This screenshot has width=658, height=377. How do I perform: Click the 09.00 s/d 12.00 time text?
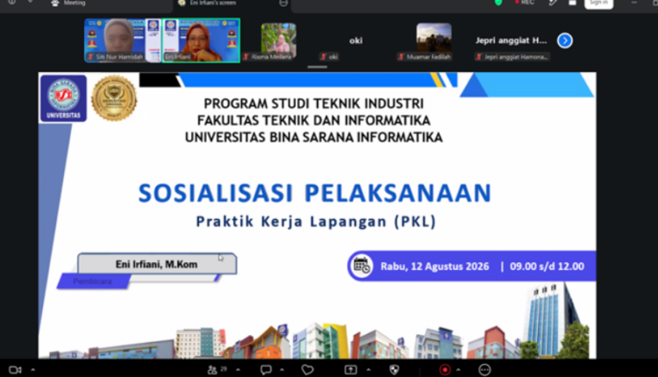547,267
